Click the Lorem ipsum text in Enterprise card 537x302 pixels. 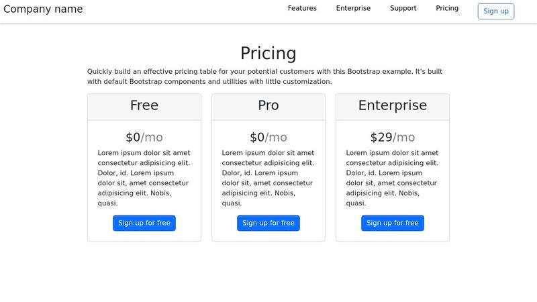tap(392, 178)
